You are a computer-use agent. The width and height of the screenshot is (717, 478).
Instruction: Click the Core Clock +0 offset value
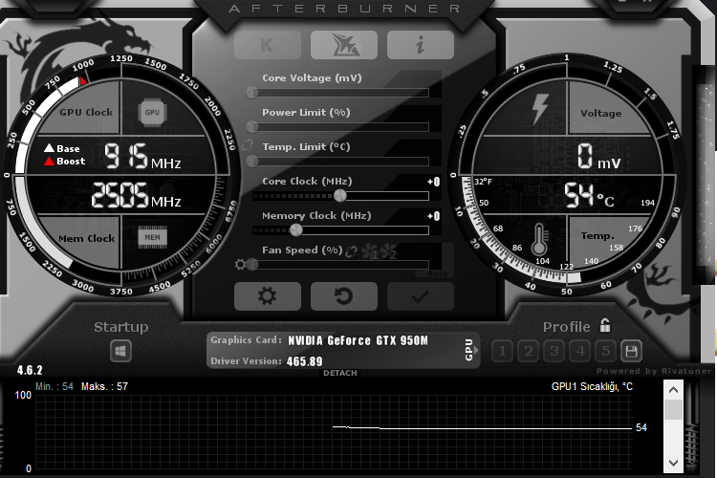coord(433,182)
